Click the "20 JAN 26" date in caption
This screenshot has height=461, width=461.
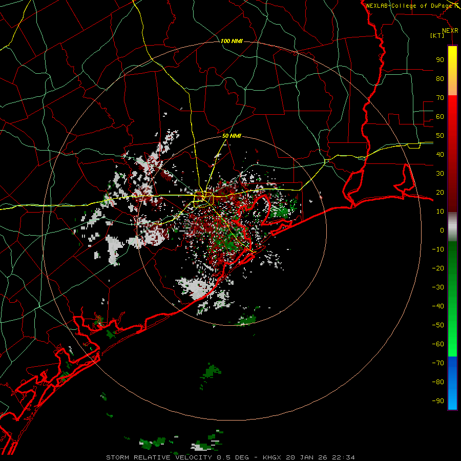point(307,457)
